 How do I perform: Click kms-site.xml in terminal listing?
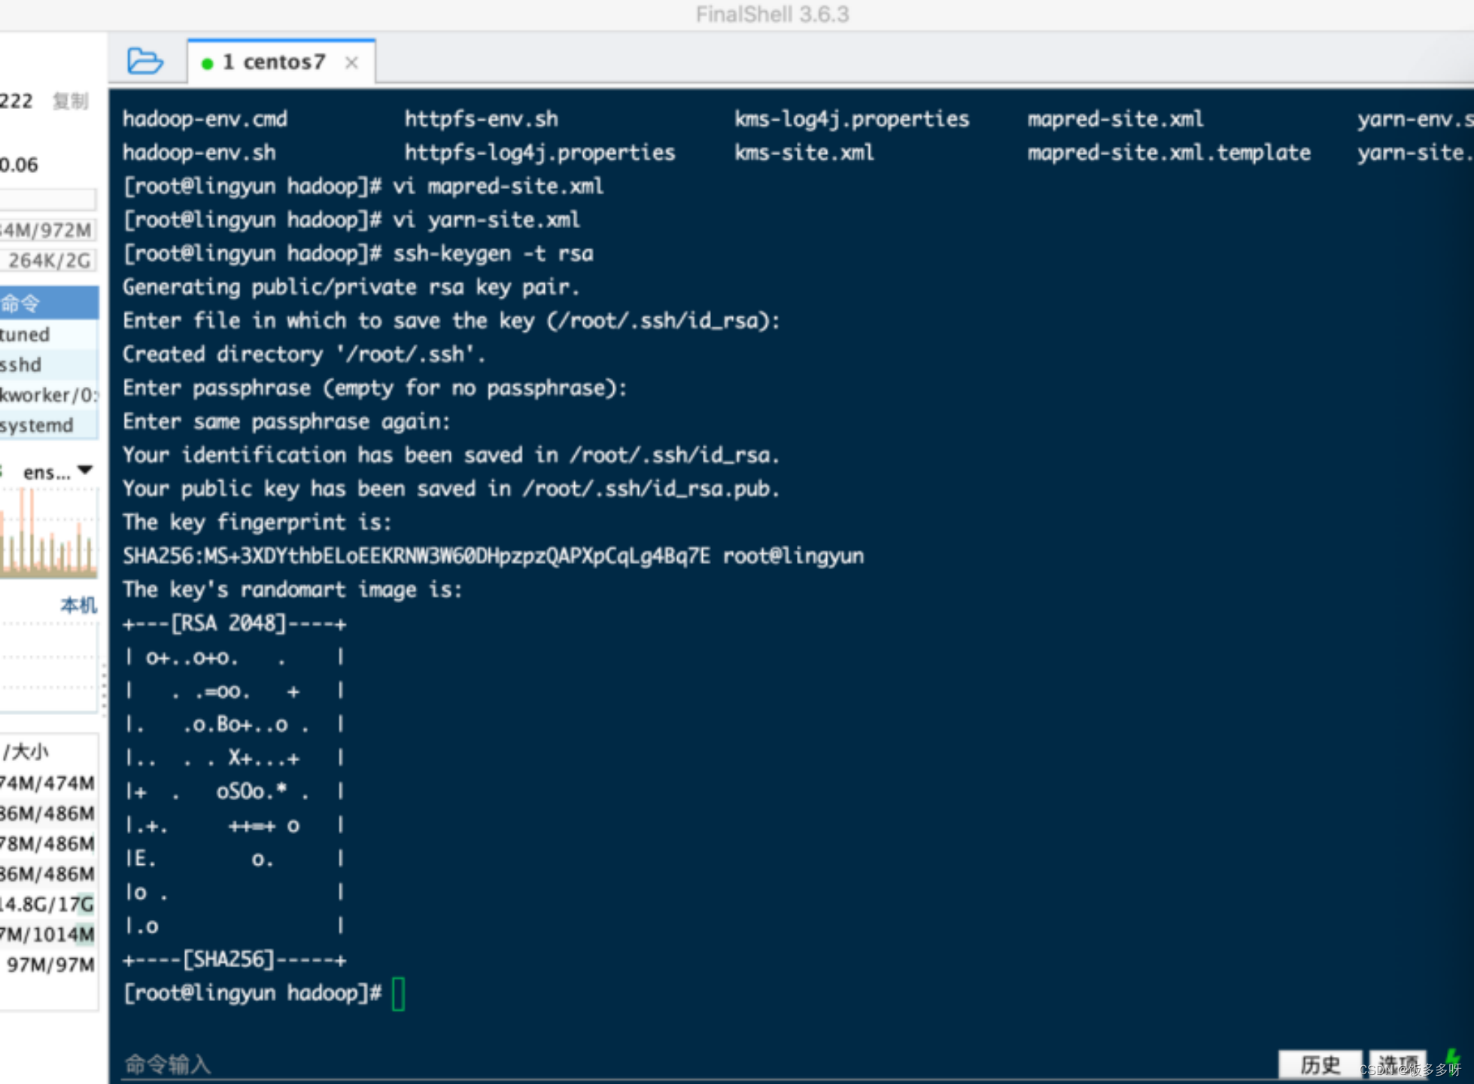(x=804, y=153)
